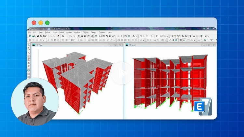Open dropdown arrow after the green square design icon
The width and height of the screenshot is (244, 137).
(208, 40)
